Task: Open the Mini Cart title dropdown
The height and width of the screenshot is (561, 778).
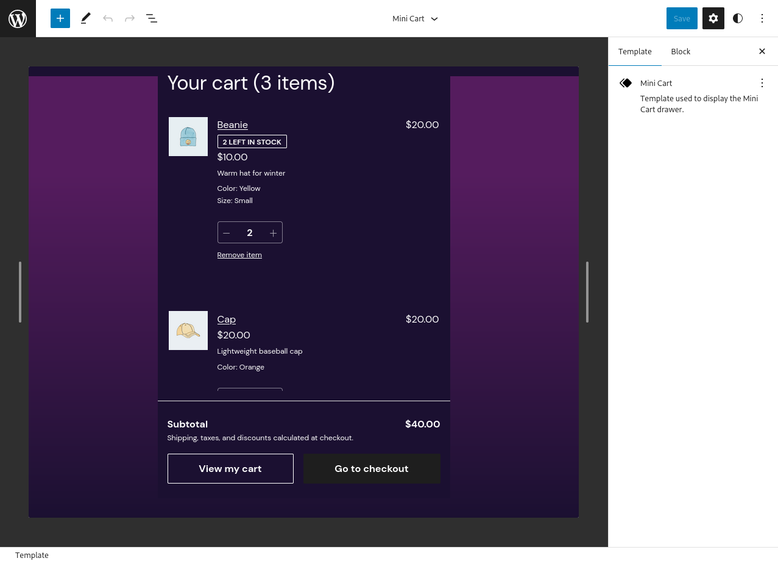Action: [x=416, y=18]
